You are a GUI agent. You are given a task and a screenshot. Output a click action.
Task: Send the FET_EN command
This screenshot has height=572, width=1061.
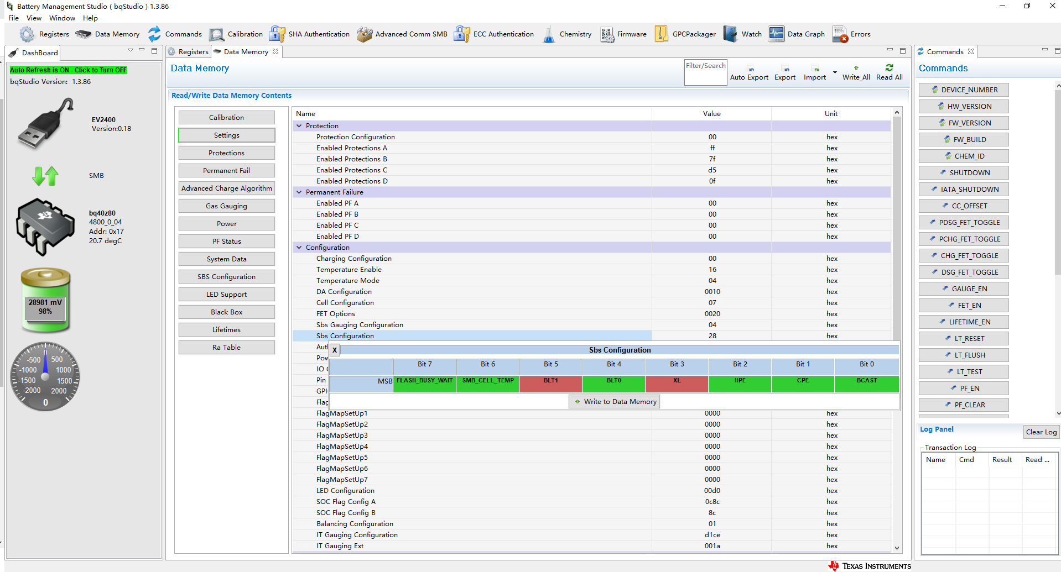[x=964, y=306]
